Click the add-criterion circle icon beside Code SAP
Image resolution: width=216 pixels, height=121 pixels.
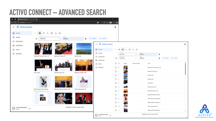click(116, 58)
